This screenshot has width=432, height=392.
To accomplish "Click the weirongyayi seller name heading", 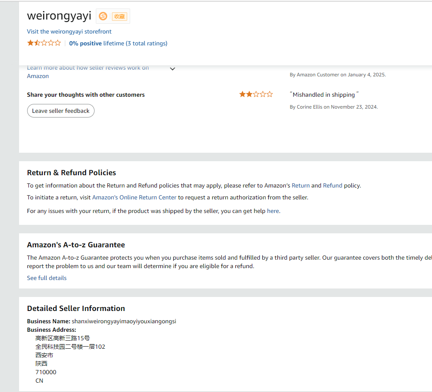I will click(x=59, y=16).
